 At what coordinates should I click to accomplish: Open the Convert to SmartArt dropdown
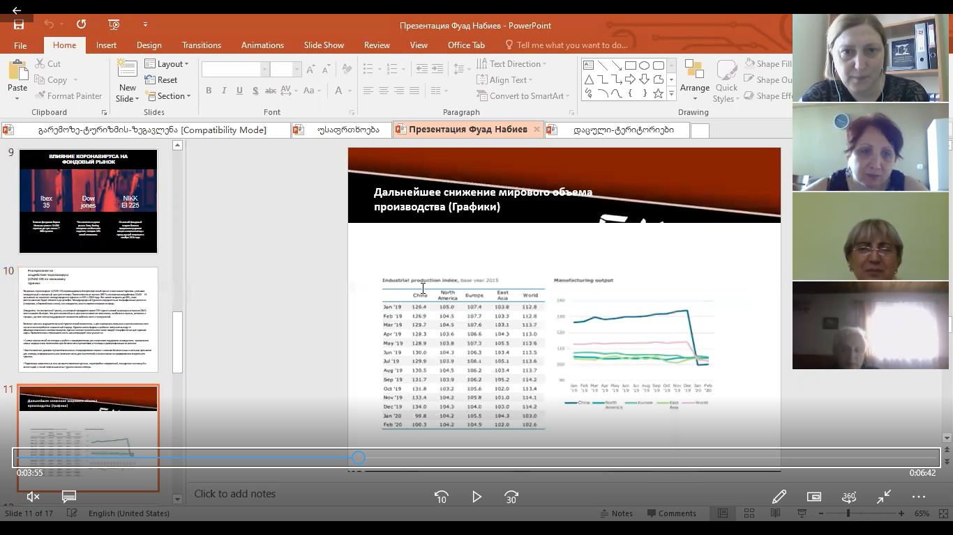(x=523, y=96)
